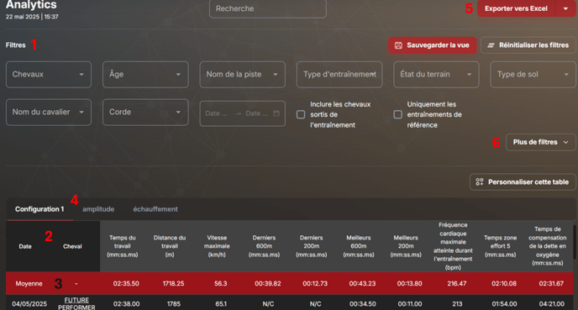Switch to the échauffement tab

point(155,209)
